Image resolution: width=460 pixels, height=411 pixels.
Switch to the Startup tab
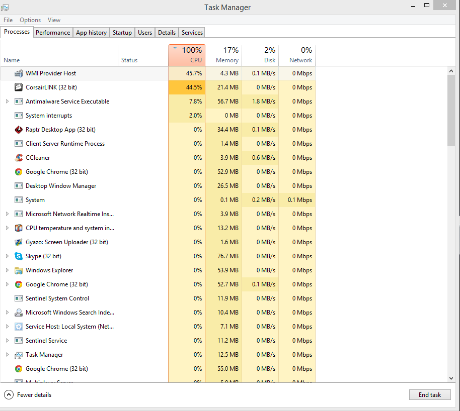click(x=122, y=33)
